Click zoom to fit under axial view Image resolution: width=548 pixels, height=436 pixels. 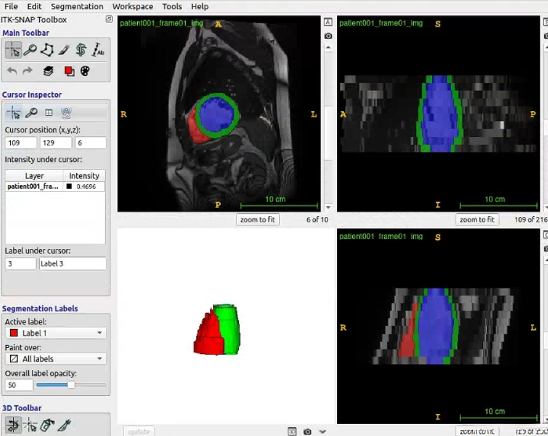click(x=258, y=220)
